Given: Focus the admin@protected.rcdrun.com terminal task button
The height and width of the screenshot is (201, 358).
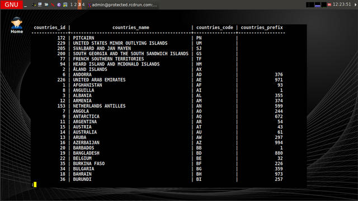Looking at the screenshot, I should tap(123, 5).
